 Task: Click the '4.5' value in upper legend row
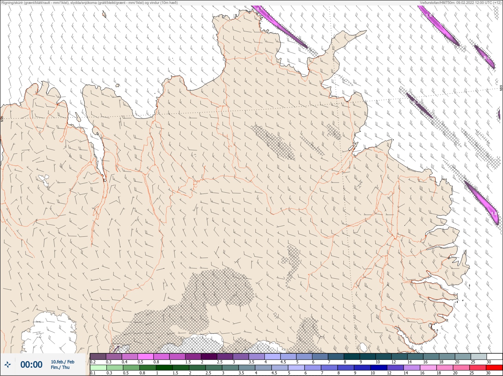283,362
